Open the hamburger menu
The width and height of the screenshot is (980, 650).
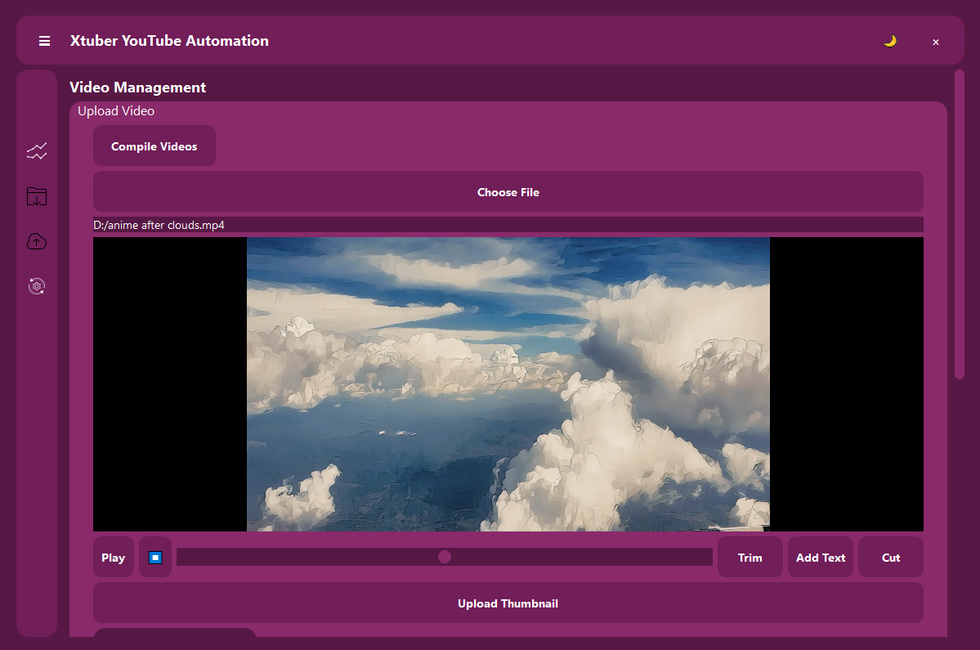45,41
